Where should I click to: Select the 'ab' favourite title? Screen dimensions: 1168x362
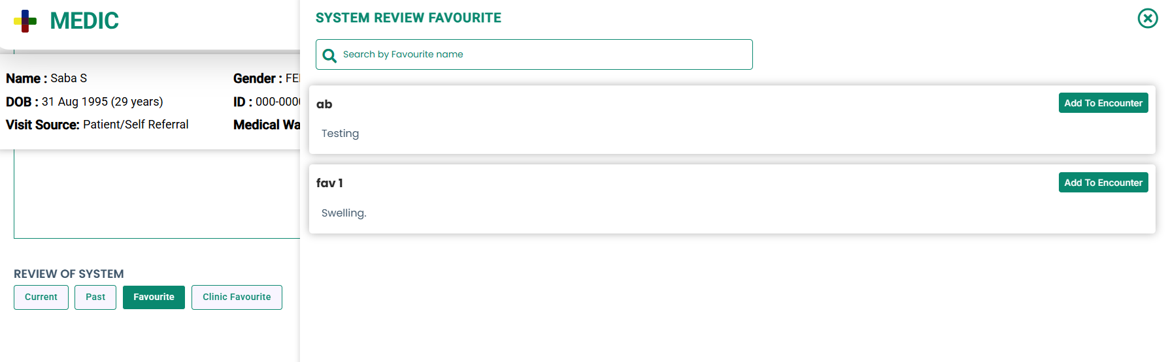(x=324, y=104)
